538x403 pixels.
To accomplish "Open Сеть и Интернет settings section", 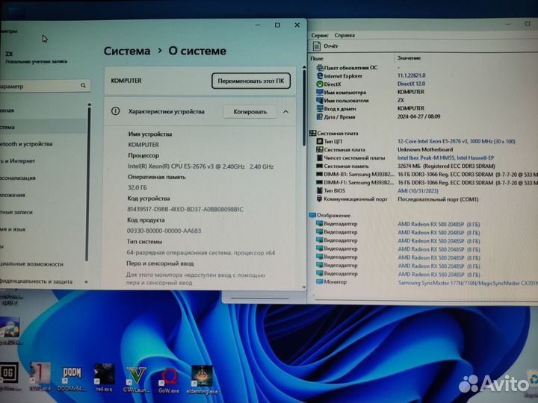I will click(17, 160).
